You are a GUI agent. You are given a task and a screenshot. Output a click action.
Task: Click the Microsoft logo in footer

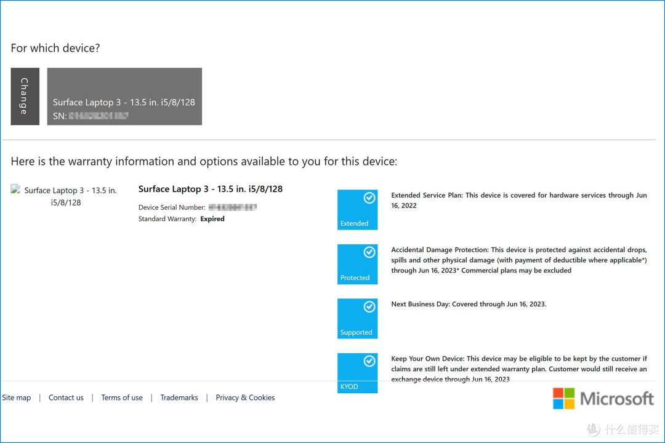[603, 399]
